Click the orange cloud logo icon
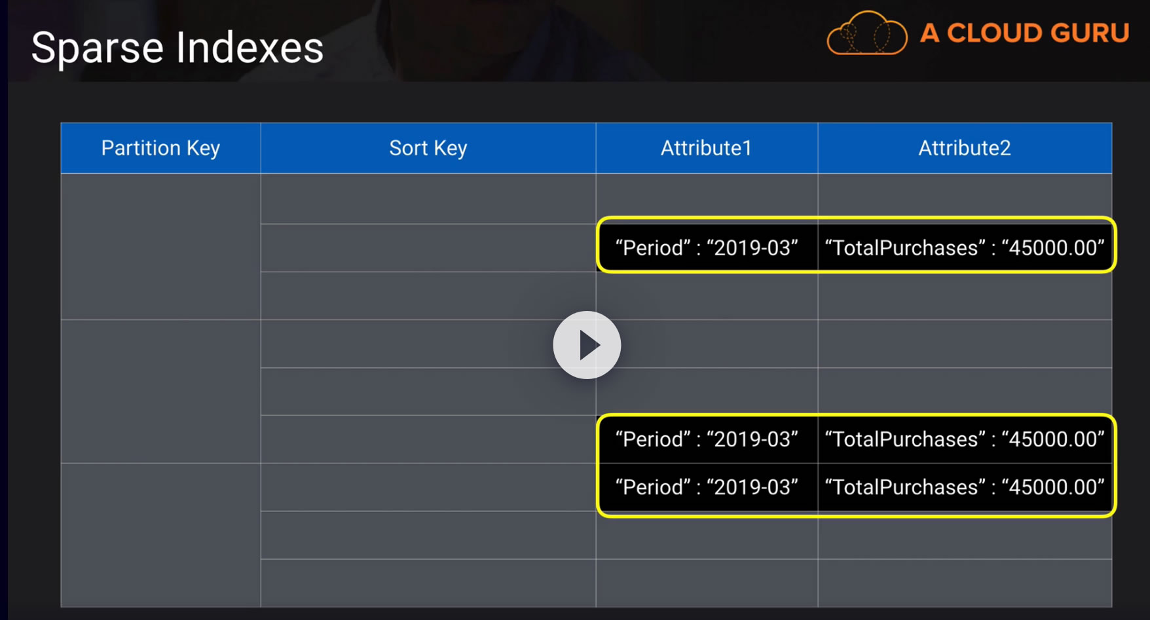 [x=866, y=34]
